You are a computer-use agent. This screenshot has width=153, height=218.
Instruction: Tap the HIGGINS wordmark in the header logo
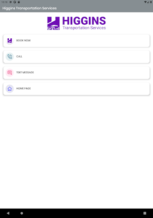click(x=84, y=21)
